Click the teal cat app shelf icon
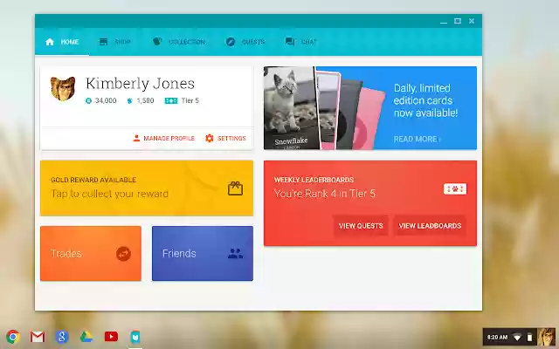The image size is (559, 349). 135,337
